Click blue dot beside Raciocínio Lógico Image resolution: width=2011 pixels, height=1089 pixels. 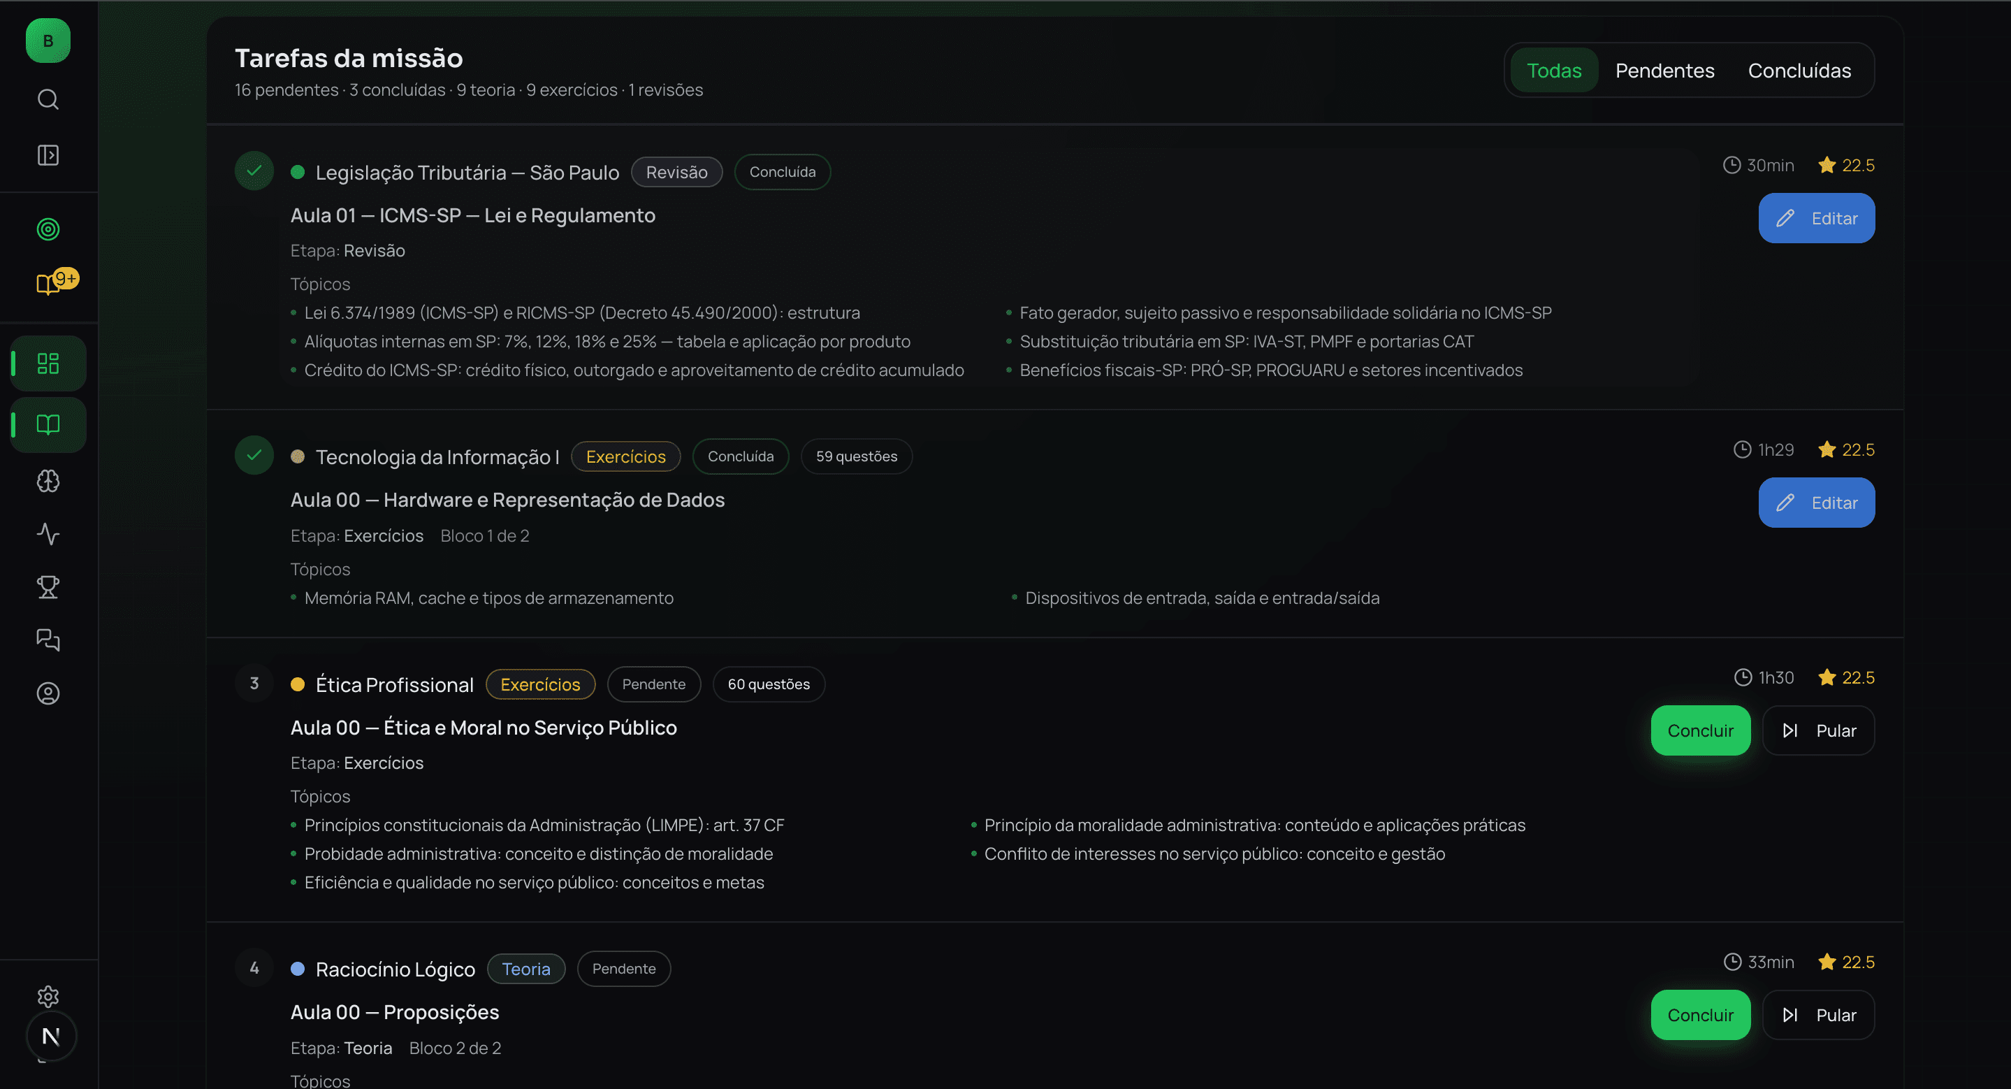coord(298,969)
